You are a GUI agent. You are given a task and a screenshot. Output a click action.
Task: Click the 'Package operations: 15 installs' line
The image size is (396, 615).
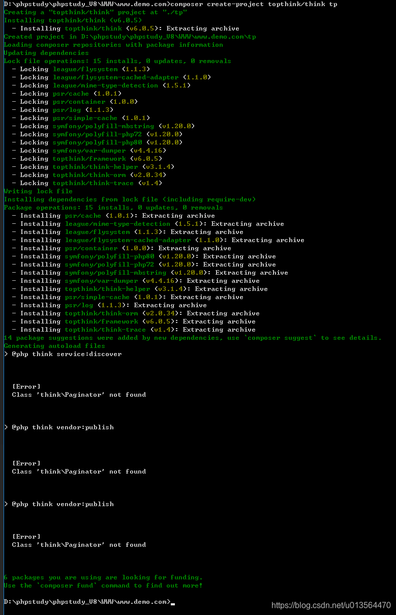pyautogui.click(x=113, y=208)
